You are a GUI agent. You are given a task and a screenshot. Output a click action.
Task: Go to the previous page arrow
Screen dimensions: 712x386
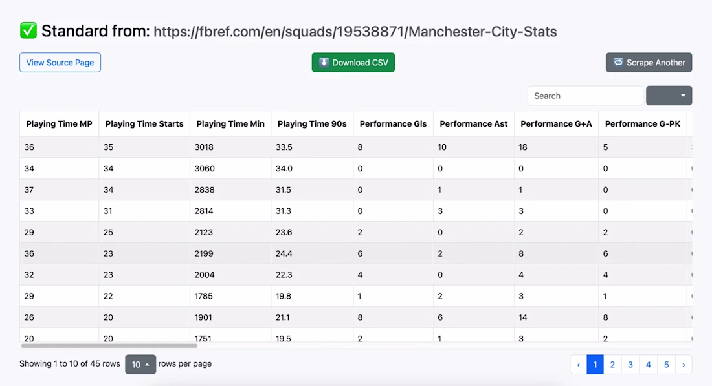(x=579, y=365)
